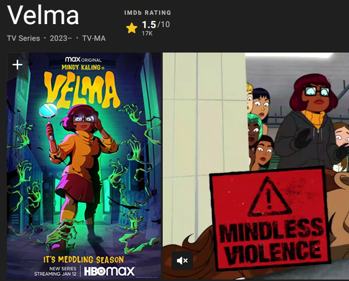
Task: Open the 1.5/10 rating score
Action: 156,25
